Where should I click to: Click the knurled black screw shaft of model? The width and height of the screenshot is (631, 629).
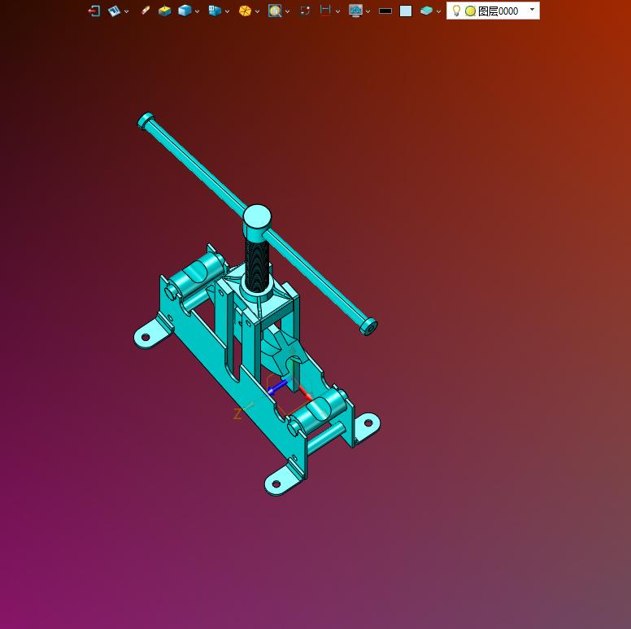(x=256, y=265)
